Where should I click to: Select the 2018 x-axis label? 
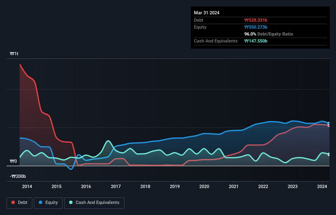pos(145,186)
